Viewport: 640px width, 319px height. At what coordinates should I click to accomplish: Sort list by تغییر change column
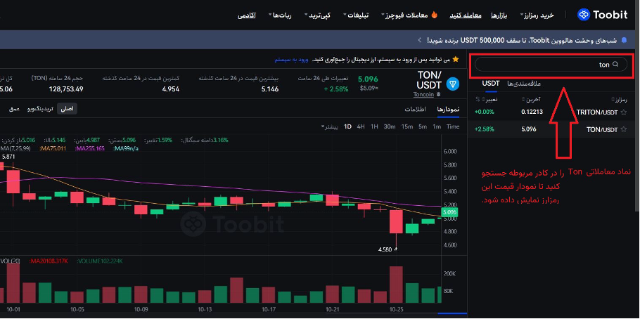490,100
